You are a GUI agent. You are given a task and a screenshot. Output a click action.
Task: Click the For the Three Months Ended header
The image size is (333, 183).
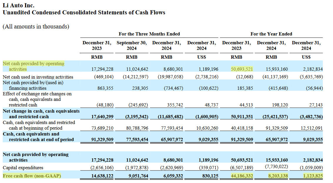[149, 34]
